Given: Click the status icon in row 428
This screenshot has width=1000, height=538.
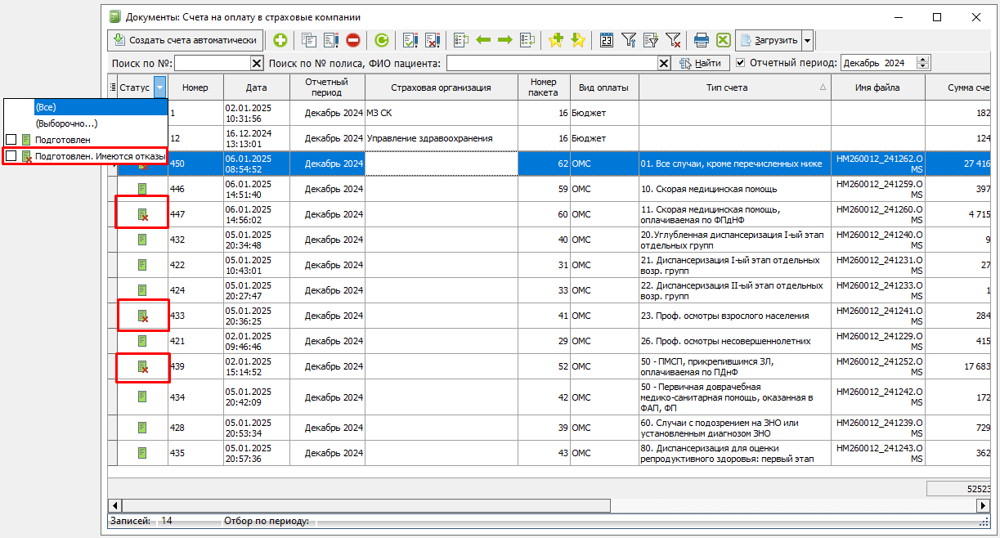Looking at the screenshot, I should point(142,428).
